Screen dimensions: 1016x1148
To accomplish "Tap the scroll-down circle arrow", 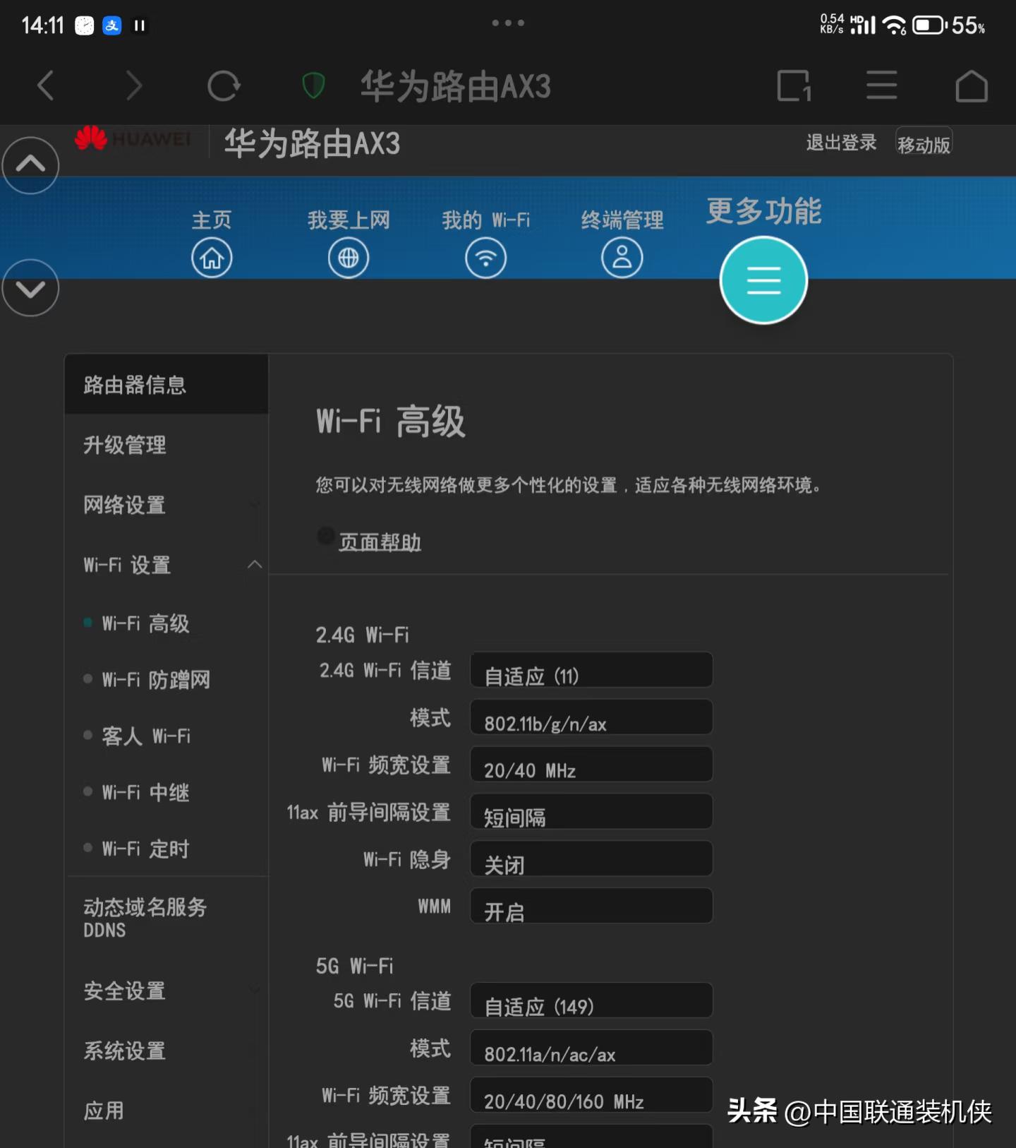I will click(30, 288).
